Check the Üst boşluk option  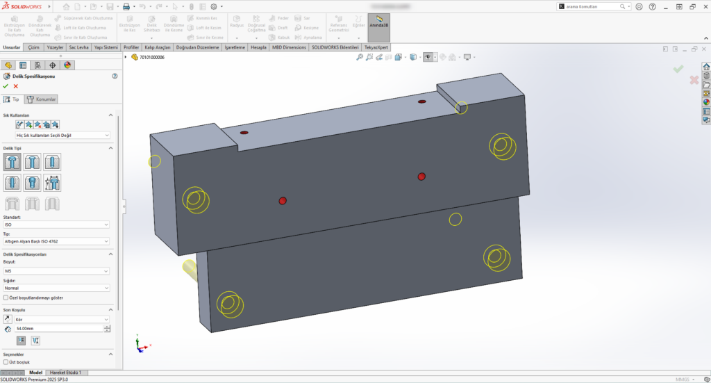[x=6, y=362]
